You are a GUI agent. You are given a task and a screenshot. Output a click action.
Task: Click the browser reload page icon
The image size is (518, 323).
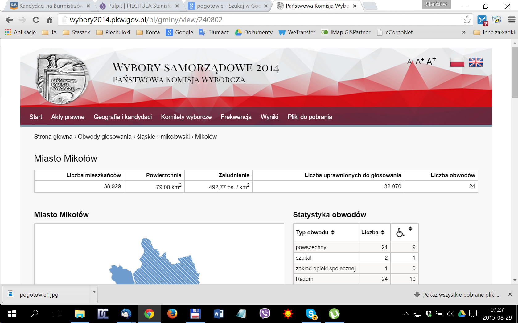click(36, 20)
